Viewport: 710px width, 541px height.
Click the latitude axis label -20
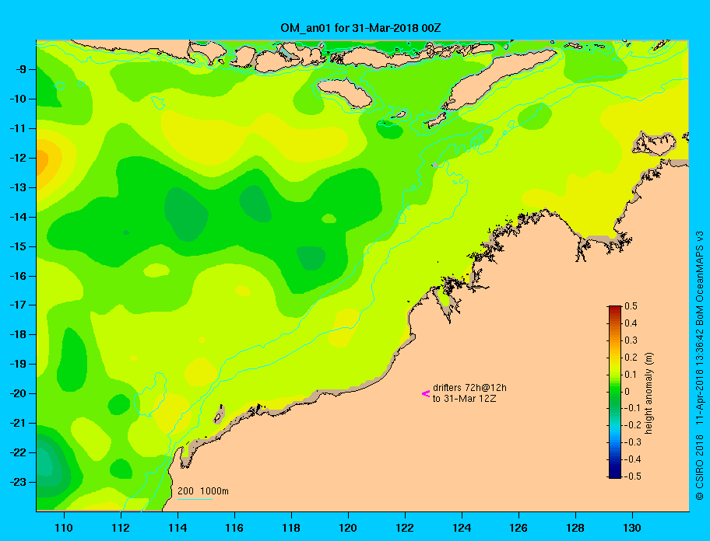click(x=17, y=393)
